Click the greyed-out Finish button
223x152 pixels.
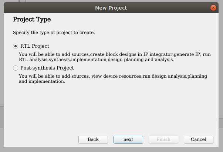click(x=163, y=139)
